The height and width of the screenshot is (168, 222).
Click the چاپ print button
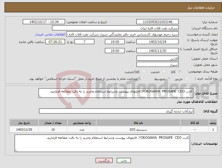[x=124, y=160]
